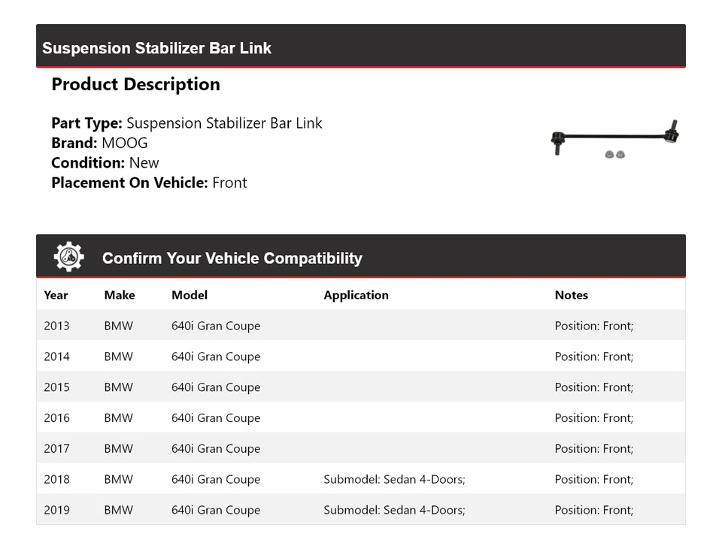The image size is (722, 549).
Task: Select the 2016 Position: Front note
Action: point(593,418)
